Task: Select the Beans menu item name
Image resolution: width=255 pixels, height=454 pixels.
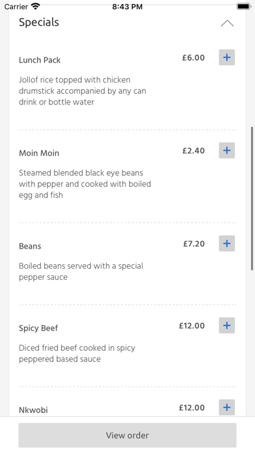Action: click(30, 246)
